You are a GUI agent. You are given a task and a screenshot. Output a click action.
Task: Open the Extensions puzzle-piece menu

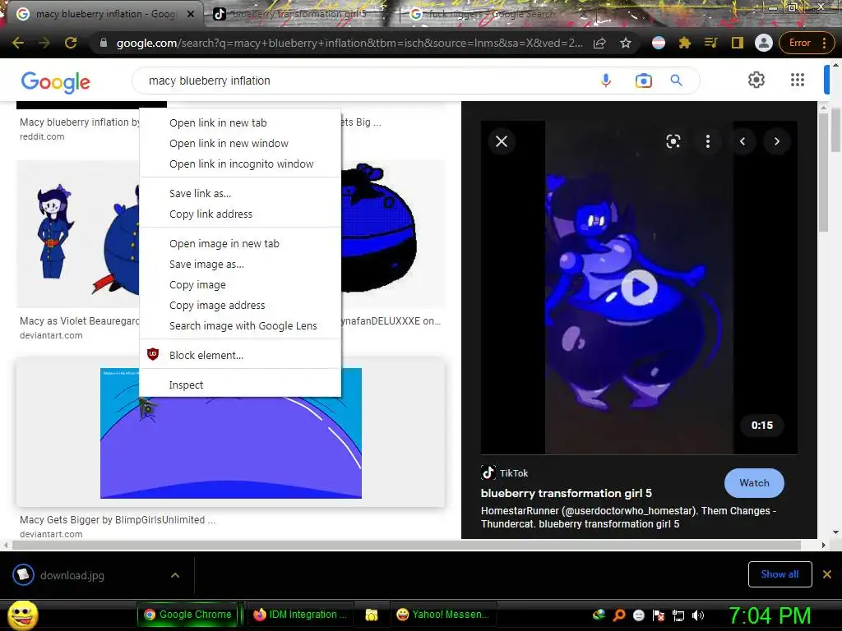click(x=685, y=43)
